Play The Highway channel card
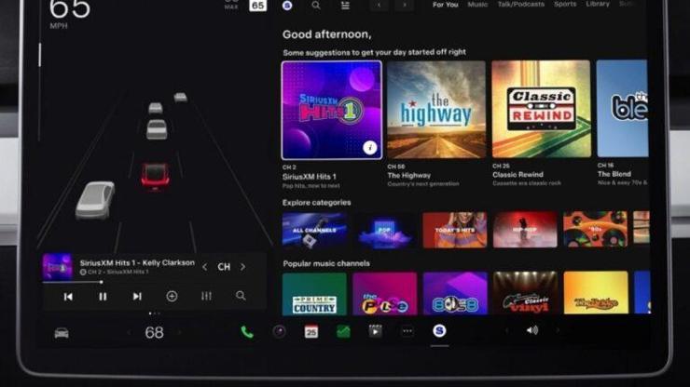The width and height of the screenshot is (690, 387). point(436,110)
